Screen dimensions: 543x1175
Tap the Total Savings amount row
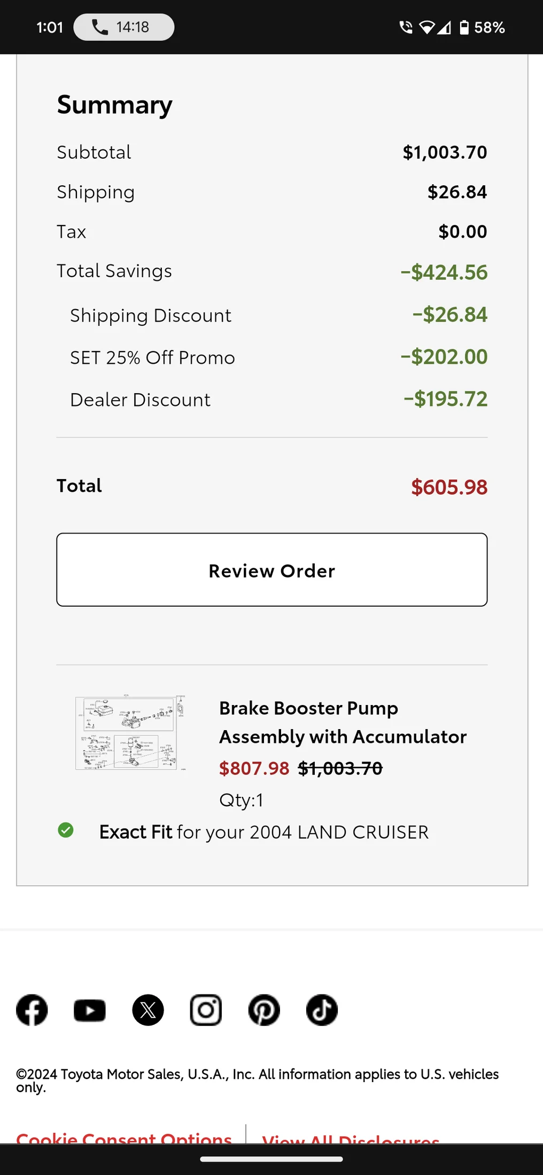[272, 271]
